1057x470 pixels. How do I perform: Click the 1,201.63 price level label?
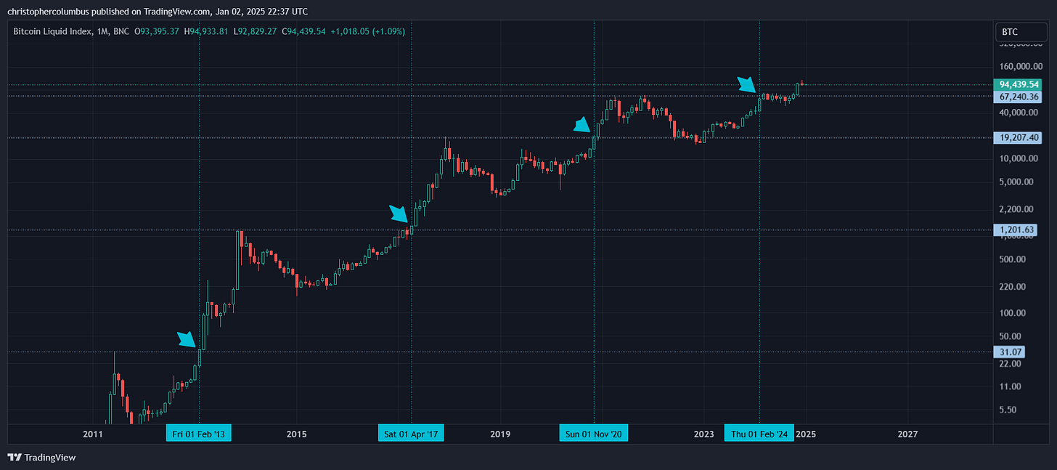pos(1014,230)
